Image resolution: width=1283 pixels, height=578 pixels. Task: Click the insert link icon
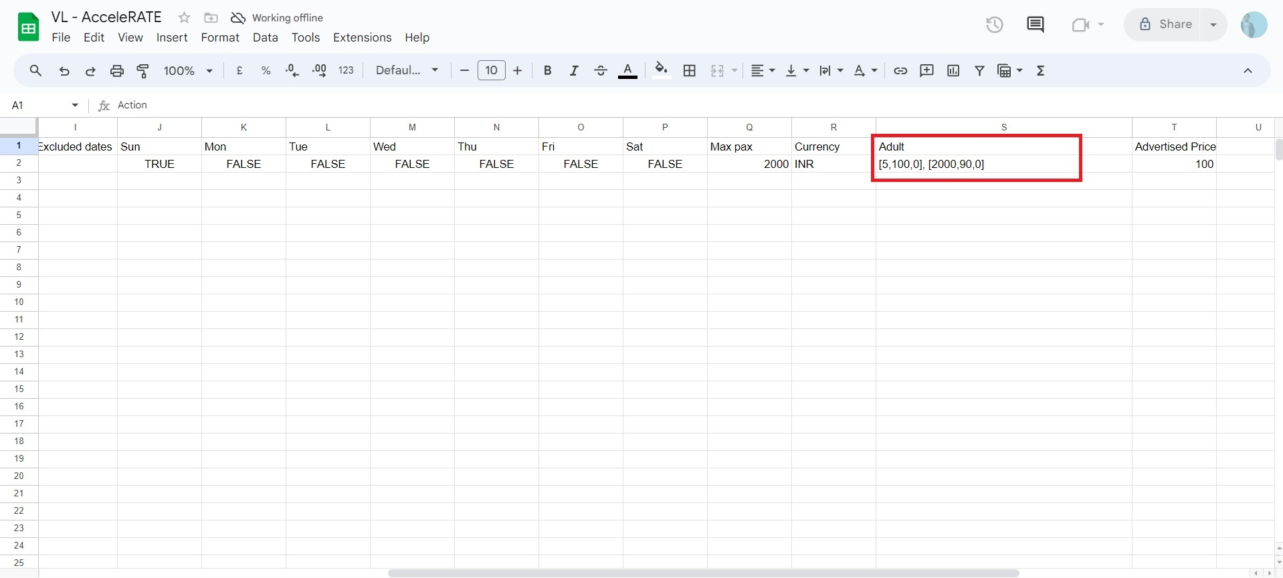pos(900,71)
